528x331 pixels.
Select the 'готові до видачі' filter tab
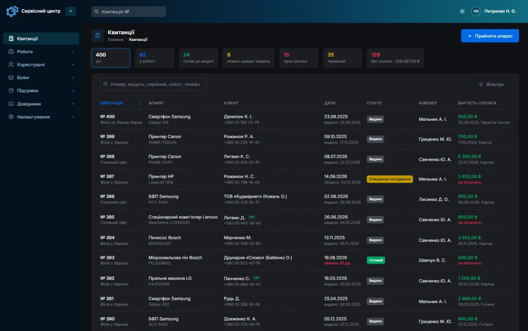tap(198, 58)
